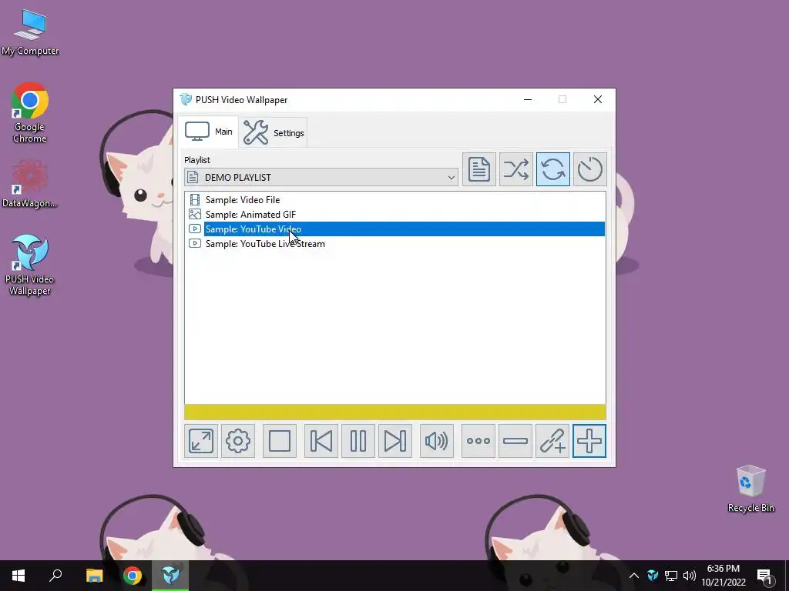
Task: Switch to the Main tab
Action: pos(208,132)
